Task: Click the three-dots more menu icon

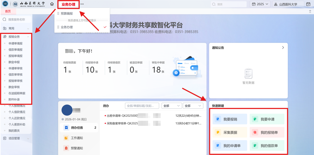Action: (82, 4)
